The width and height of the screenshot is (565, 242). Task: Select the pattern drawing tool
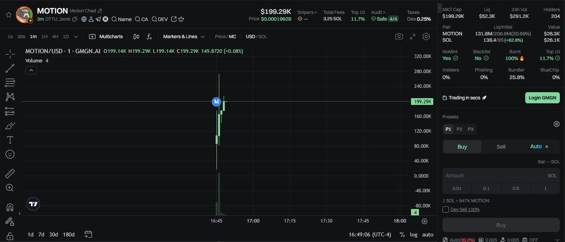click(10, 97)
